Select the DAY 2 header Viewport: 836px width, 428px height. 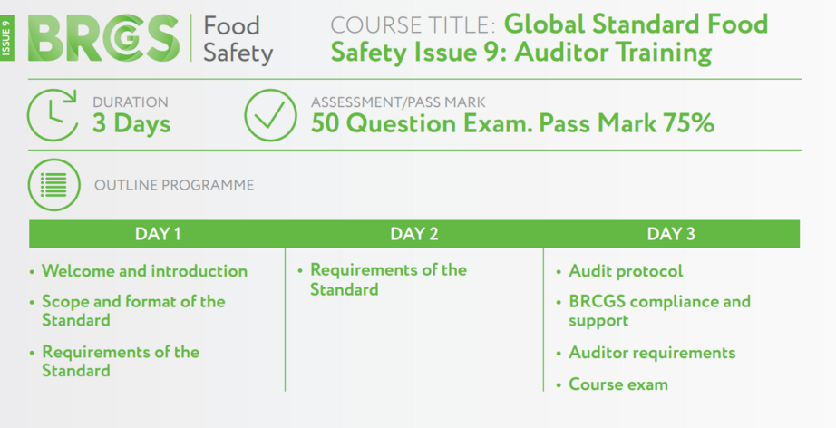pos(414,234)
